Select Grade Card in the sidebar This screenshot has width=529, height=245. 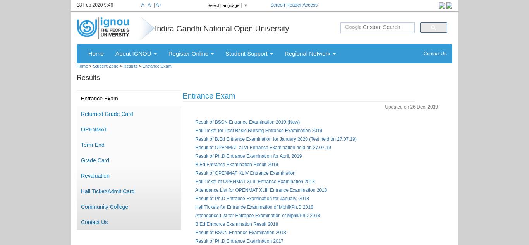[x=95, y=160]
